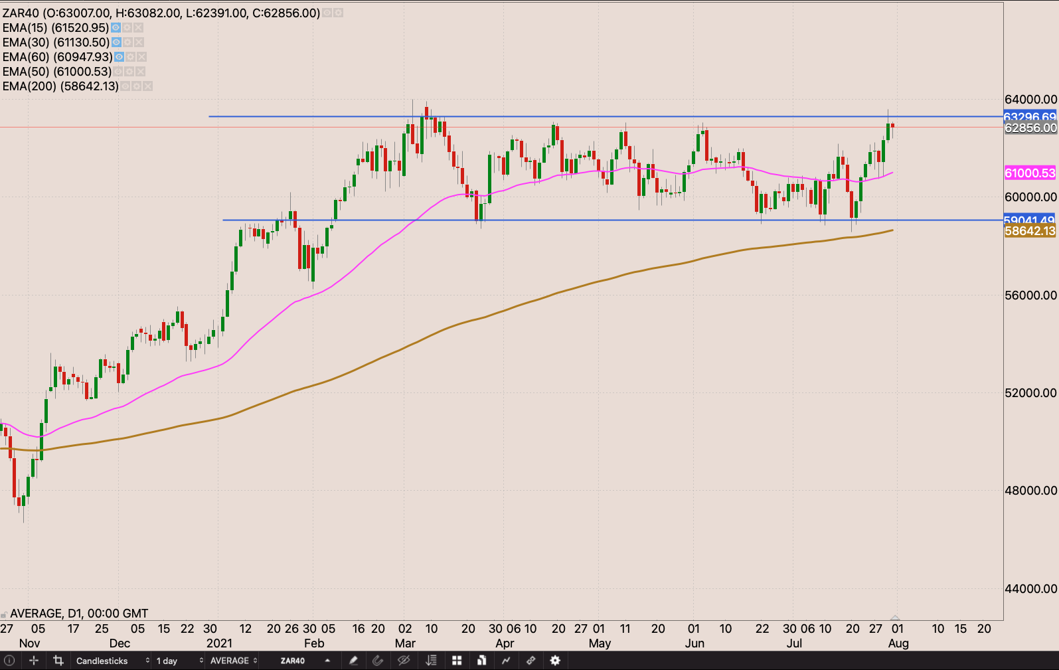Image resolution: width=1059 pixels, height=670 pixels.
Task: Open the four-square grid layout icon
Action: 457,660
